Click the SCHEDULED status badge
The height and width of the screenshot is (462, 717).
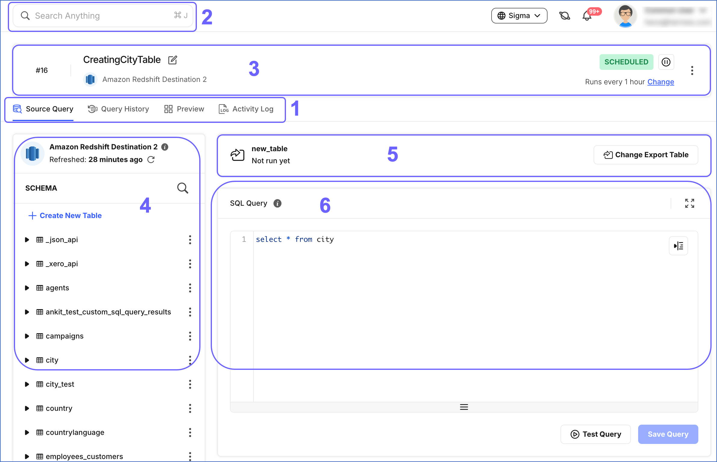point(626,62)
